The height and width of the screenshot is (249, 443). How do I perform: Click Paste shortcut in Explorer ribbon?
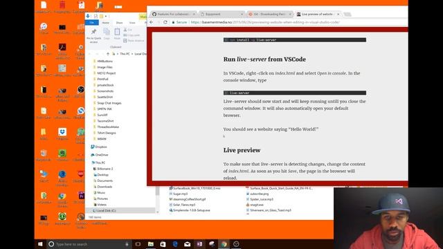tap(134, 41)
